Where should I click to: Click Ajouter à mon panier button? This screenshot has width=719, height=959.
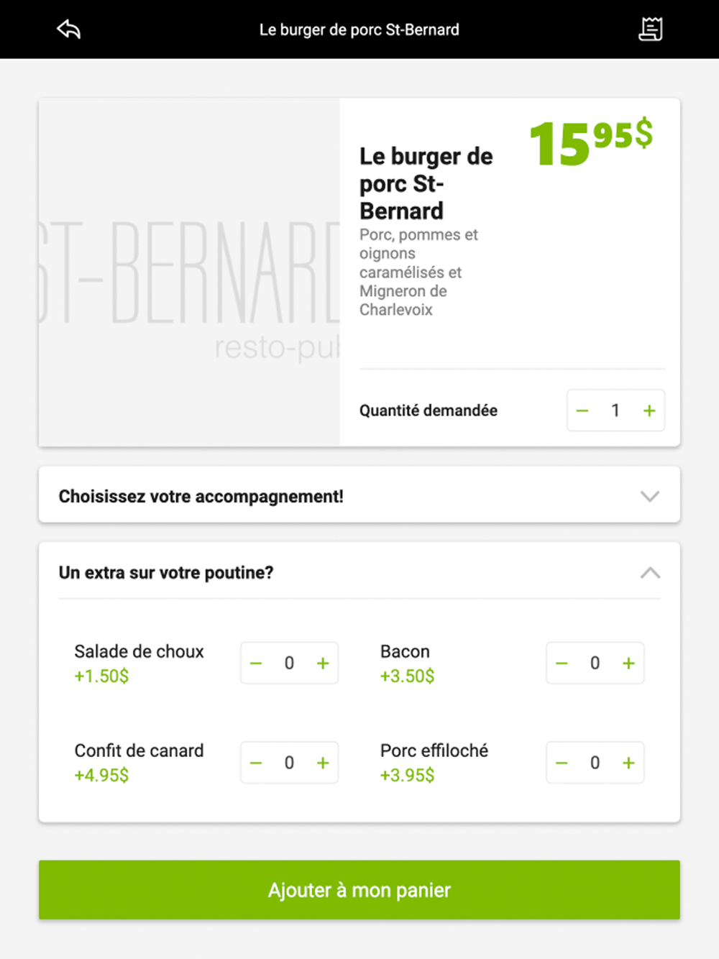(x=359, y=890)
